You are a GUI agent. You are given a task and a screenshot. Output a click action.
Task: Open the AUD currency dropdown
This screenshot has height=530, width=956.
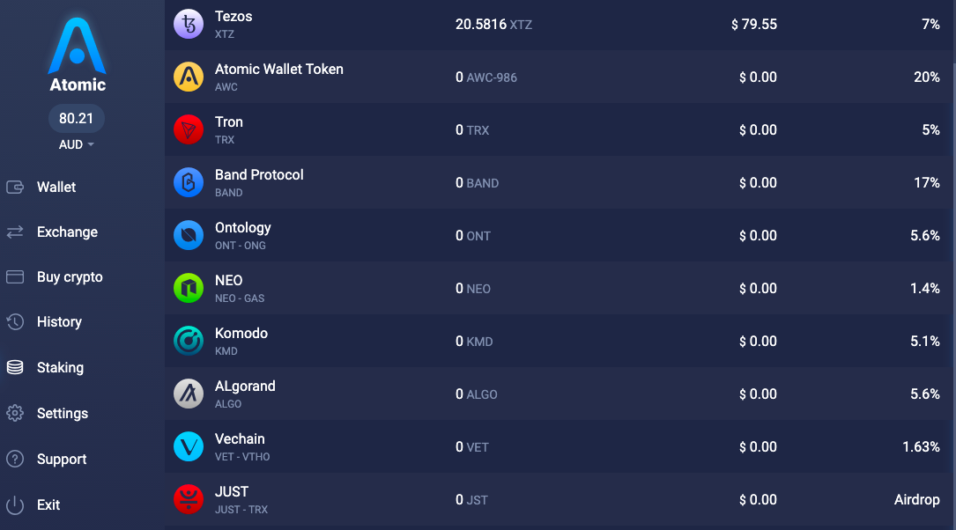pos(76,144)
